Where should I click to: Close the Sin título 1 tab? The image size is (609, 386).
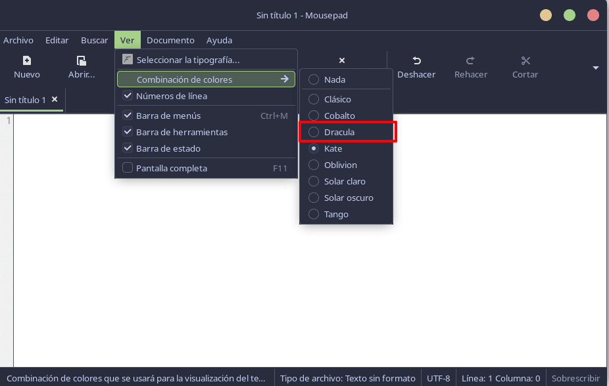55,100
